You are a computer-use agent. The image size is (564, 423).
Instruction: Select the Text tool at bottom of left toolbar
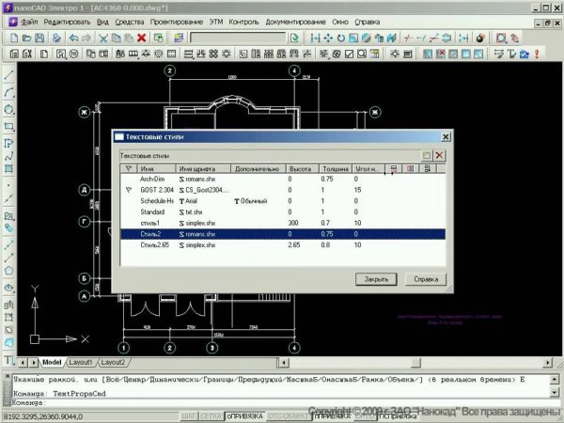coord(9,360)
